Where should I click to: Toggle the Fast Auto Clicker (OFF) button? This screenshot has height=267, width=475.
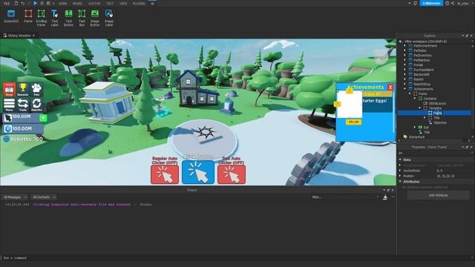point(232,174)
